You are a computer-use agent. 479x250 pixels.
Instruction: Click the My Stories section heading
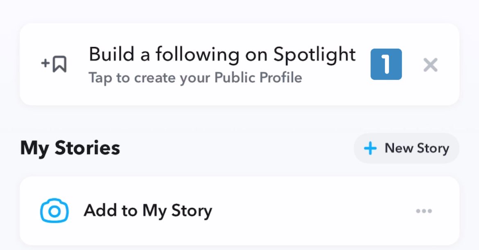coord(70,149)
